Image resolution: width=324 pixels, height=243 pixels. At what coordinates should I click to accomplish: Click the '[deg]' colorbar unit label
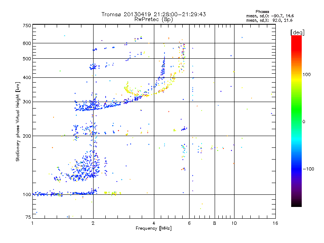pos(297,32)
